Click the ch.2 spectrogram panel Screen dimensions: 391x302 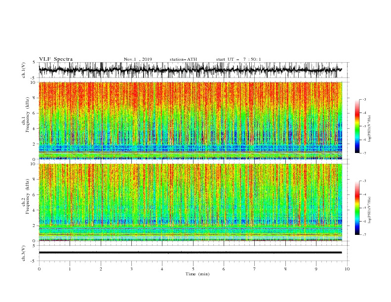pos(190,202)
